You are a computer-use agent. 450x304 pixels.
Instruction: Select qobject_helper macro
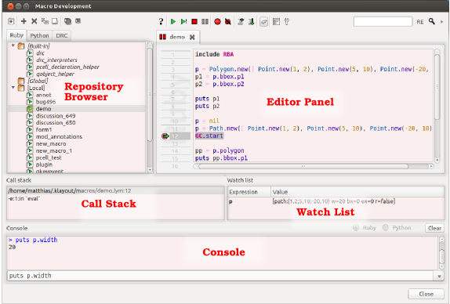[55, 74]
